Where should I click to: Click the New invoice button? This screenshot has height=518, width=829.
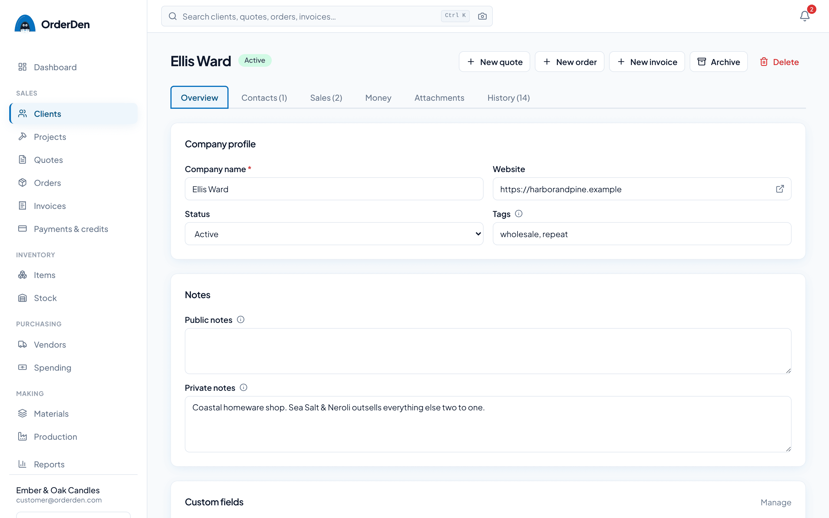pos(647,62)
